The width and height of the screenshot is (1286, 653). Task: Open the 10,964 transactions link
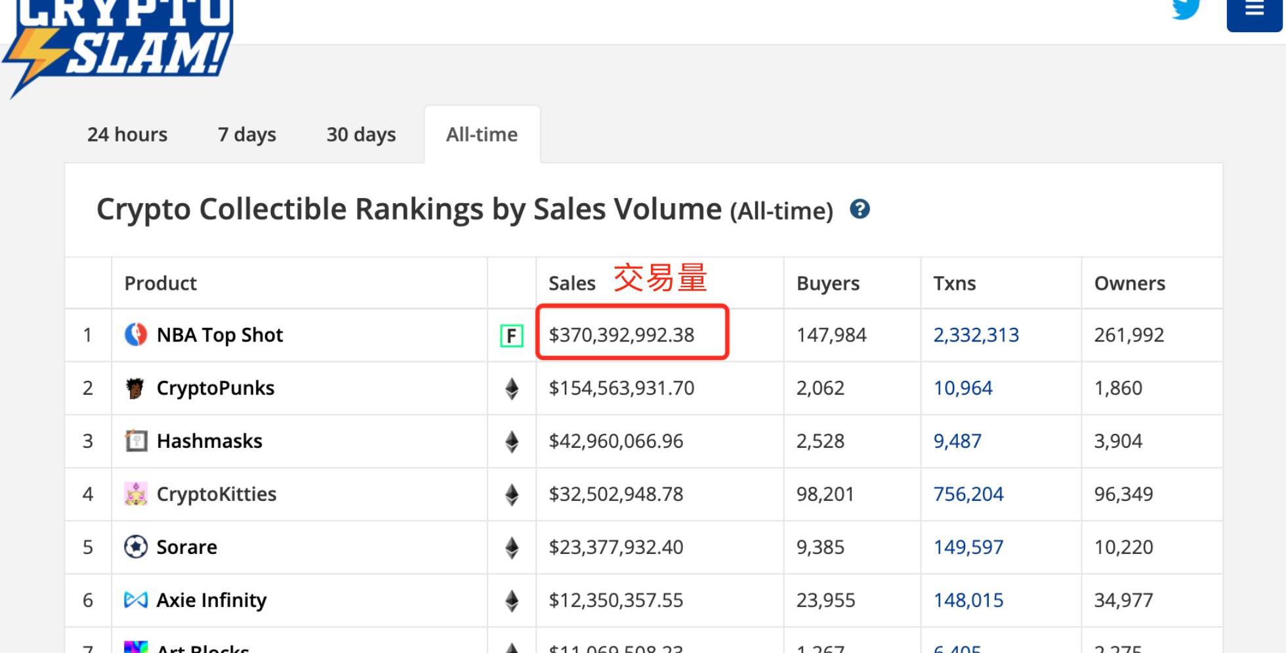[x=963, y=388]
